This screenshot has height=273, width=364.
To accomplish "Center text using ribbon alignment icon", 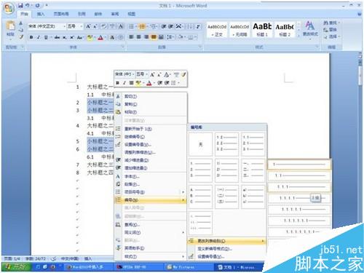I will pos(139,37).
